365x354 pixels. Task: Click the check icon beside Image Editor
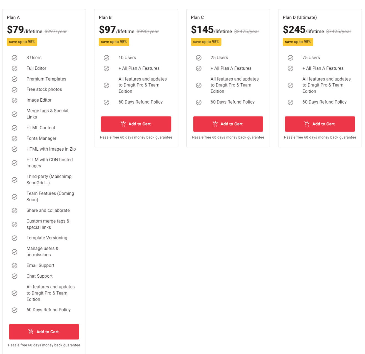(x=14, y=100)
